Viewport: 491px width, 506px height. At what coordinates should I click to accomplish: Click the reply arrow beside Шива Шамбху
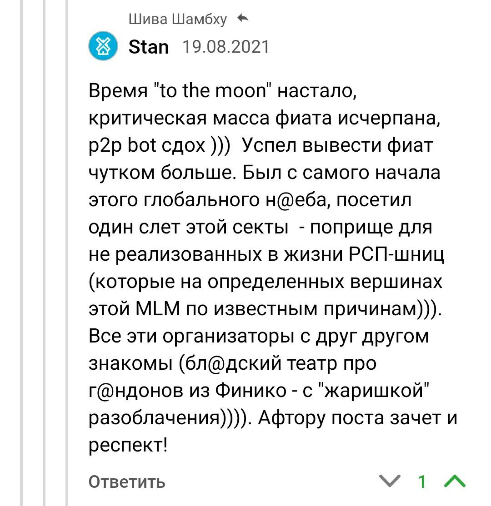pos(243,18)
